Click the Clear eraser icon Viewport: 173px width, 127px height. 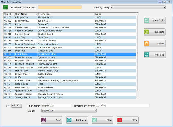coord(94,120)
